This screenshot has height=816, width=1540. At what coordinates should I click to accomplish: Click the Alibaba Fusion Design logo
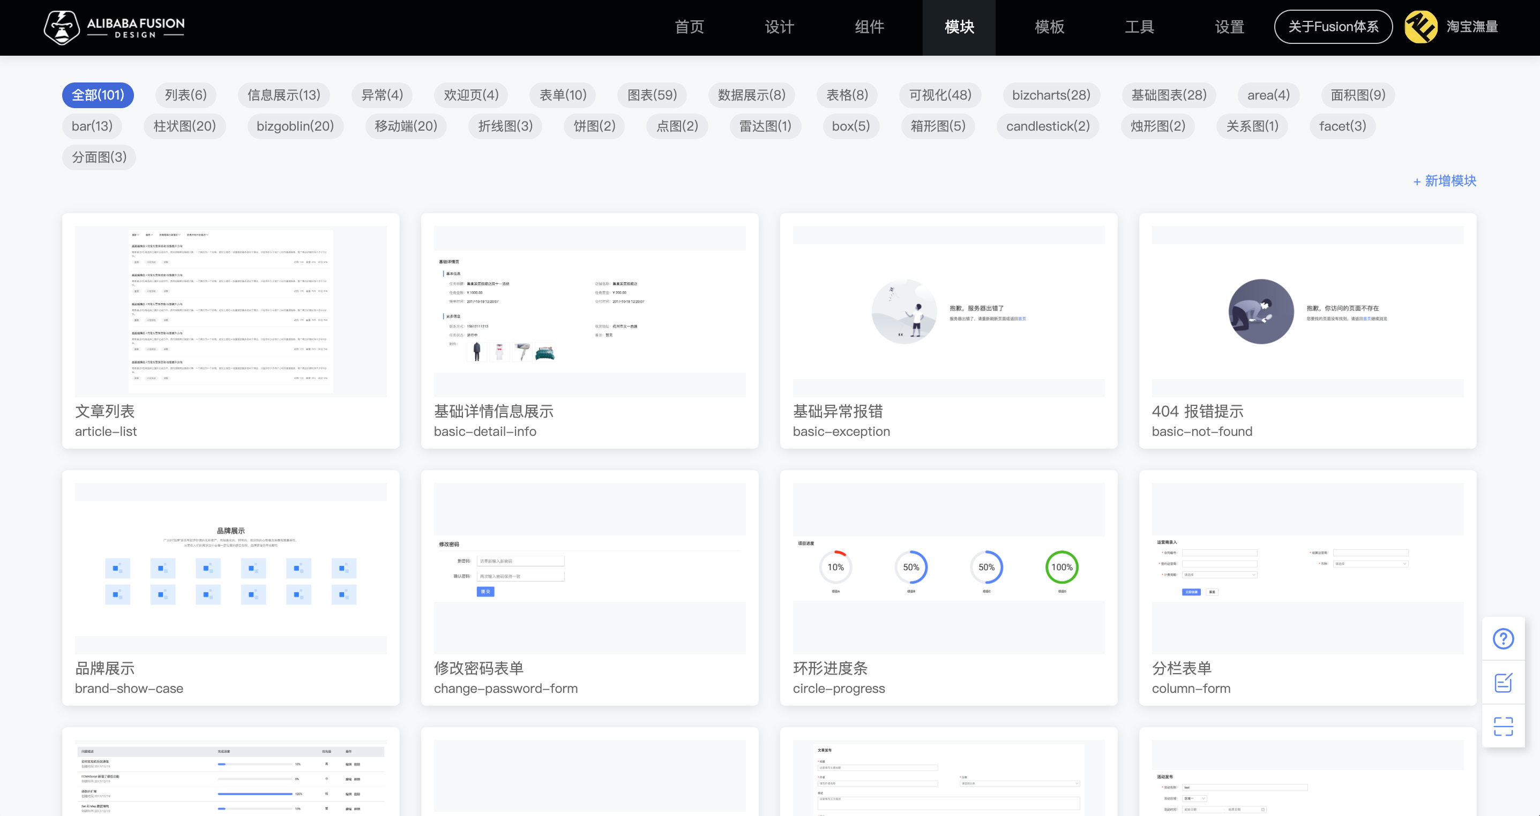114,27
